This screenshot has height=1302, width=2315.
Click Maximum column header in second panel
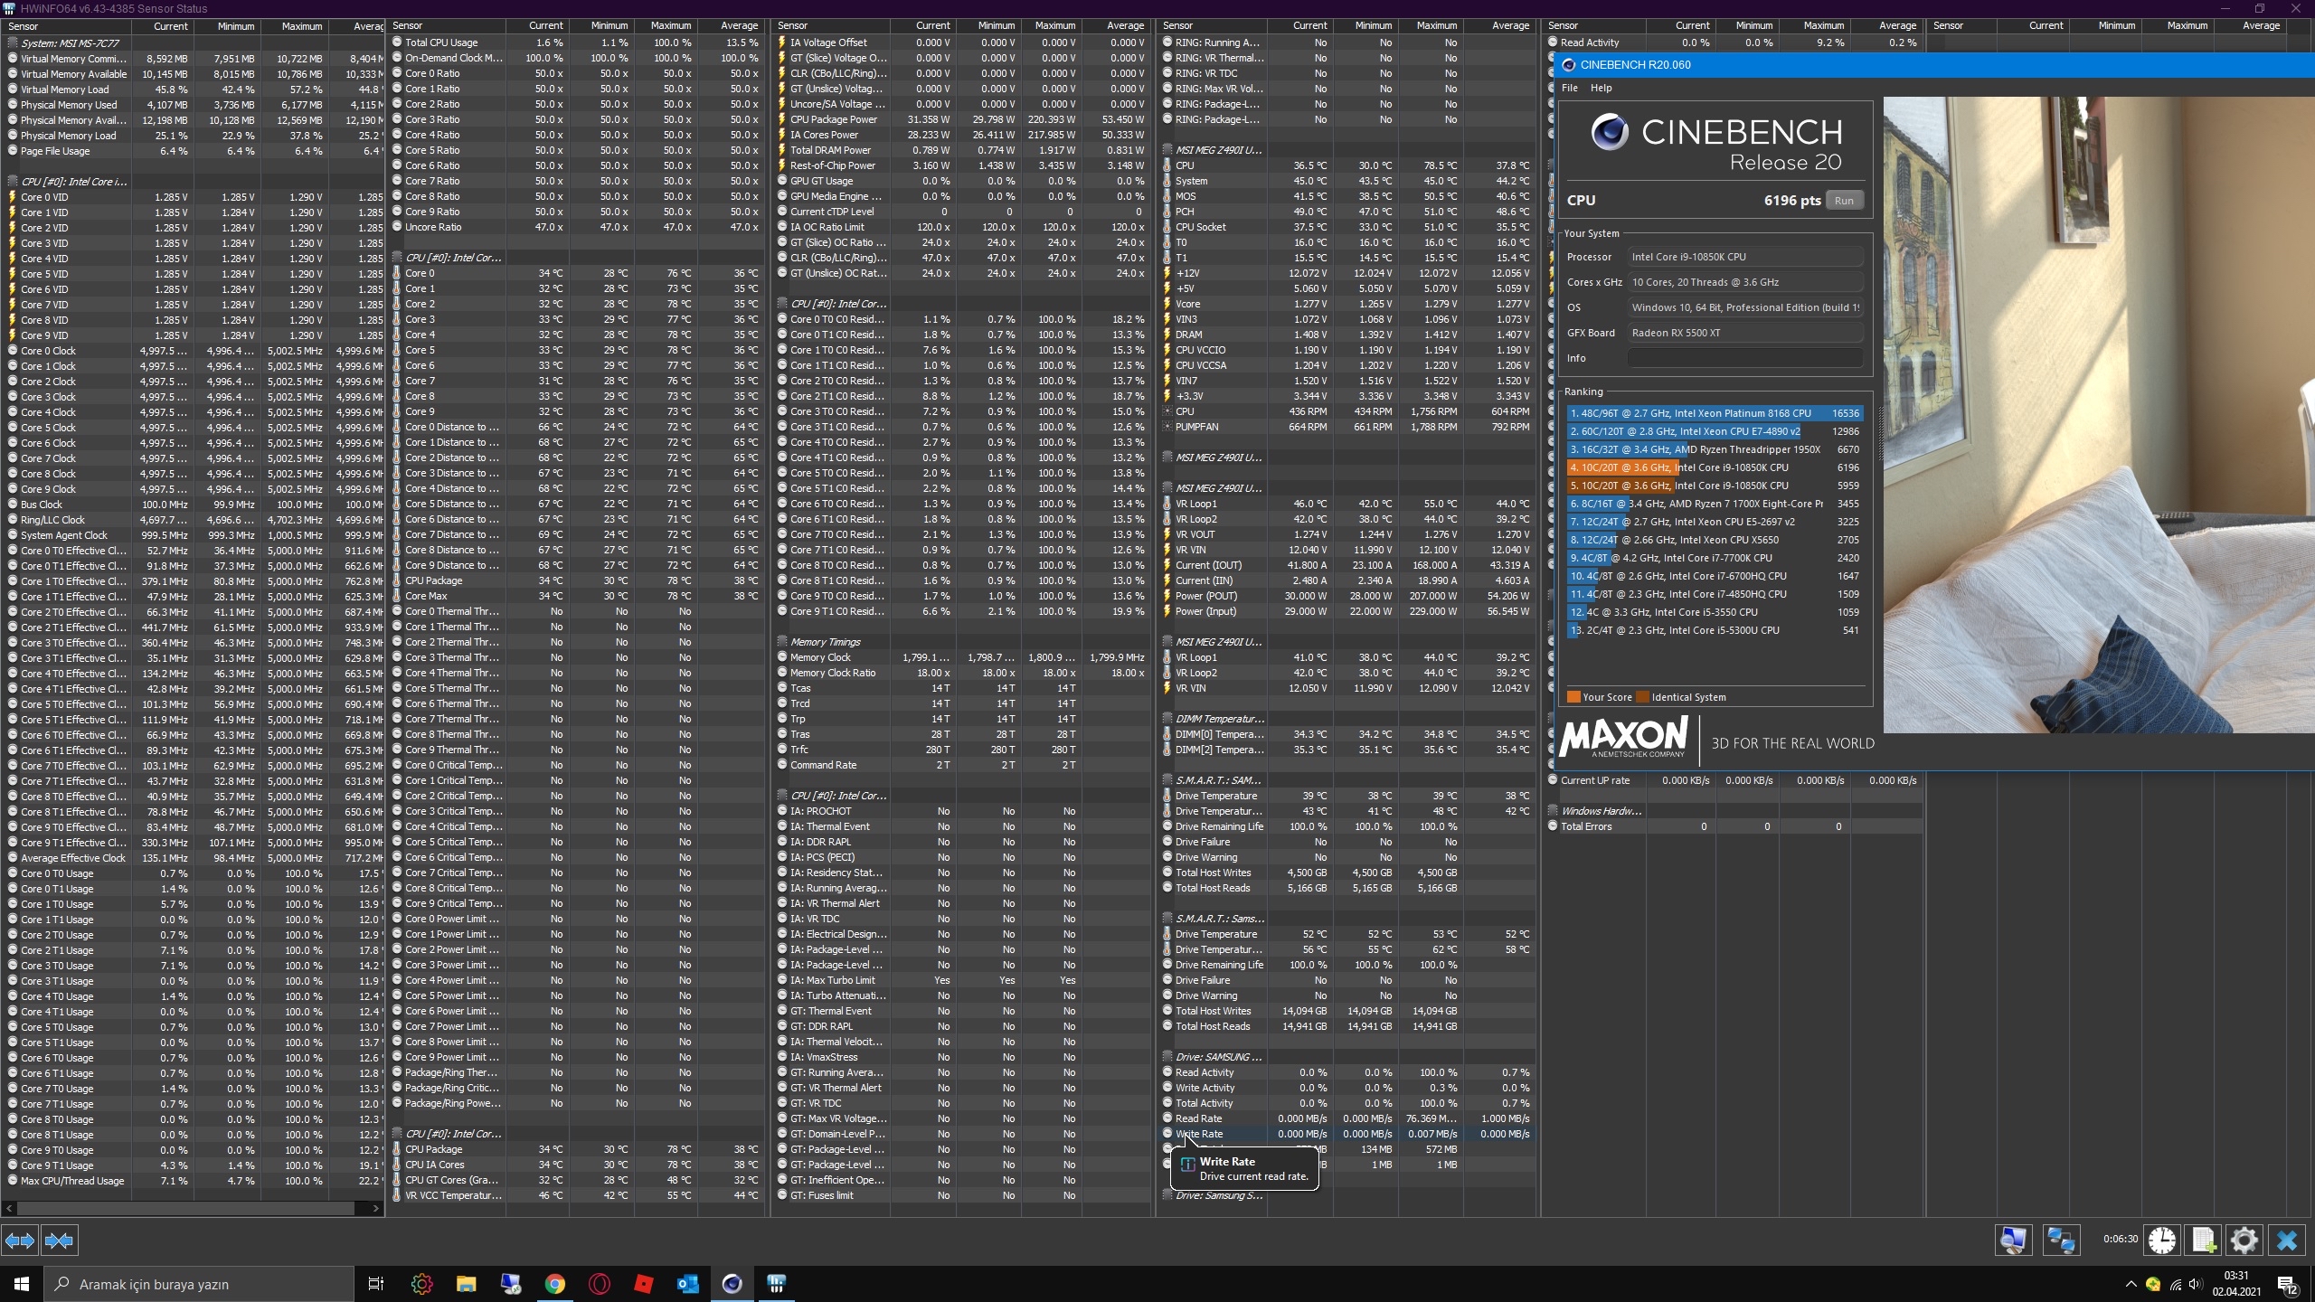coord(665,26)
